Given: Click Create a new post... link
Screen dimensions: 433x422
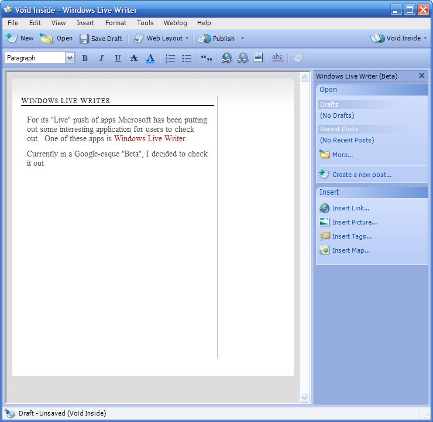Looking at the screenshot, I should point(362,175).
